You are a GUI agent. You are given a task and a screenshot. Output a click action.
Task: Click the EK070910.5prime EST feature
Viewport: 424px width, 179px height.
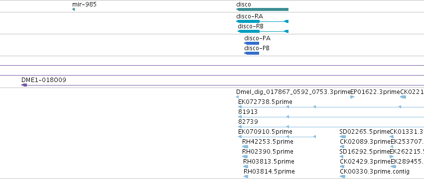(x=277, y=137)
